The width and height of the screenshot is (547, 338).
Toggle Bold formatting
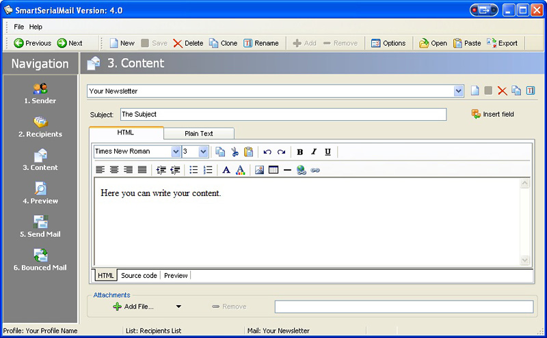[299, 152]
